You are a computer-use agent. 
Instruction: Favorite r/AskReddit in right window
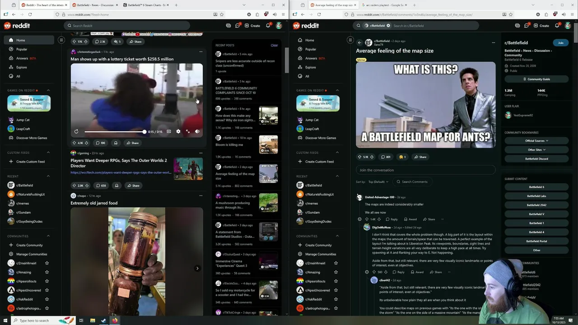pos(336,299)
